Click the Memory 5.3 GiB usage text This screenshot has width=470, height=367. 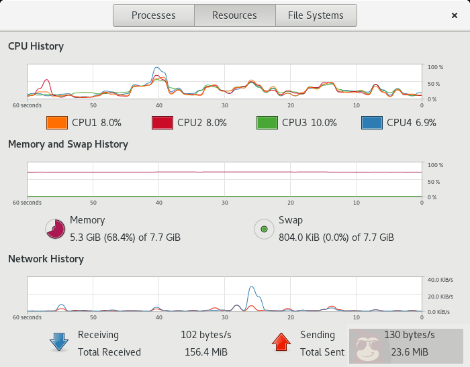click(x=125, y=238)
